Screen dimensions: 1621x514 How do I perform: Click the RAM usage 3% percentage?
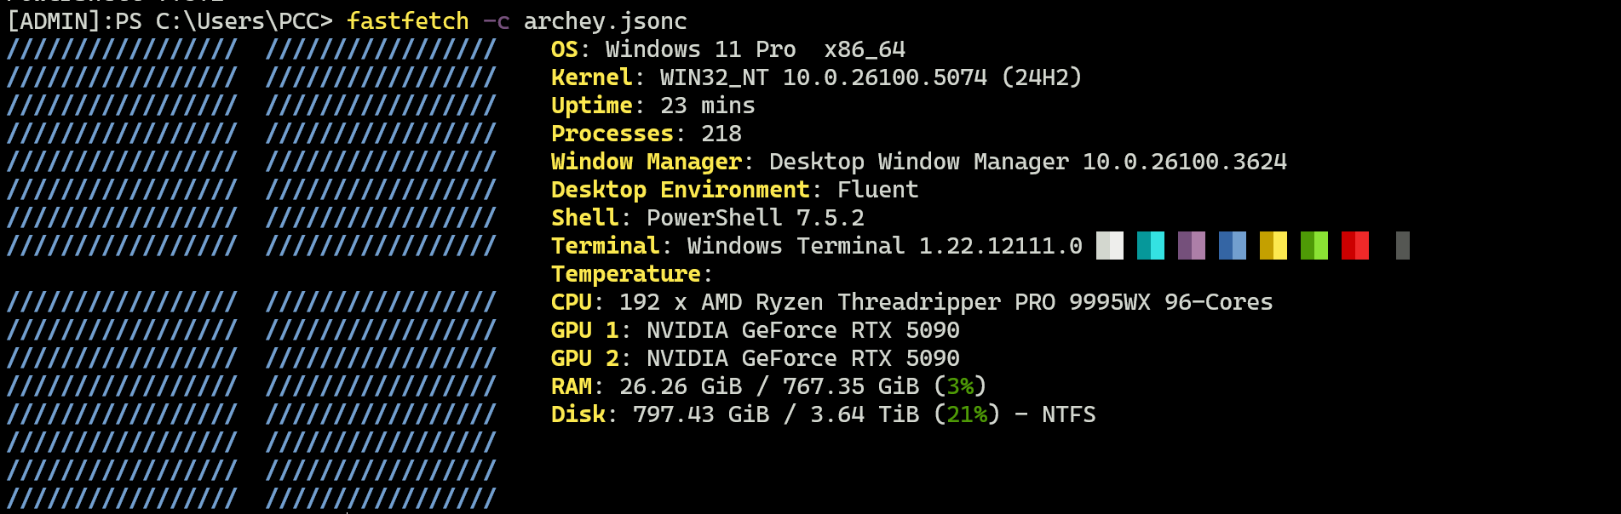tap(960, 386)
